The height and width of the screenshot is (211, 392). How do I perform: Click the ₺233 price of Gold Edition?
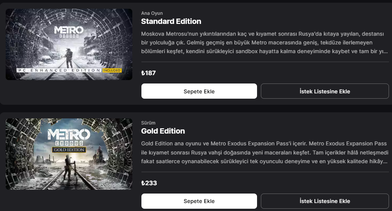click(x=149, y=183)
